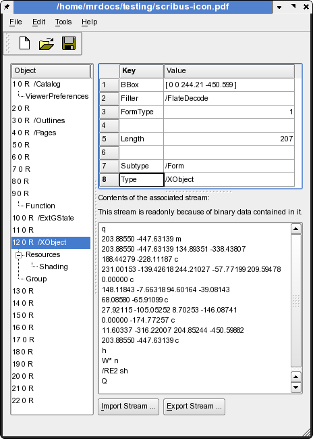Screen dimensions: 313x439
Task: Select the 12 0 R /XObject object
Action: point(51,242)
